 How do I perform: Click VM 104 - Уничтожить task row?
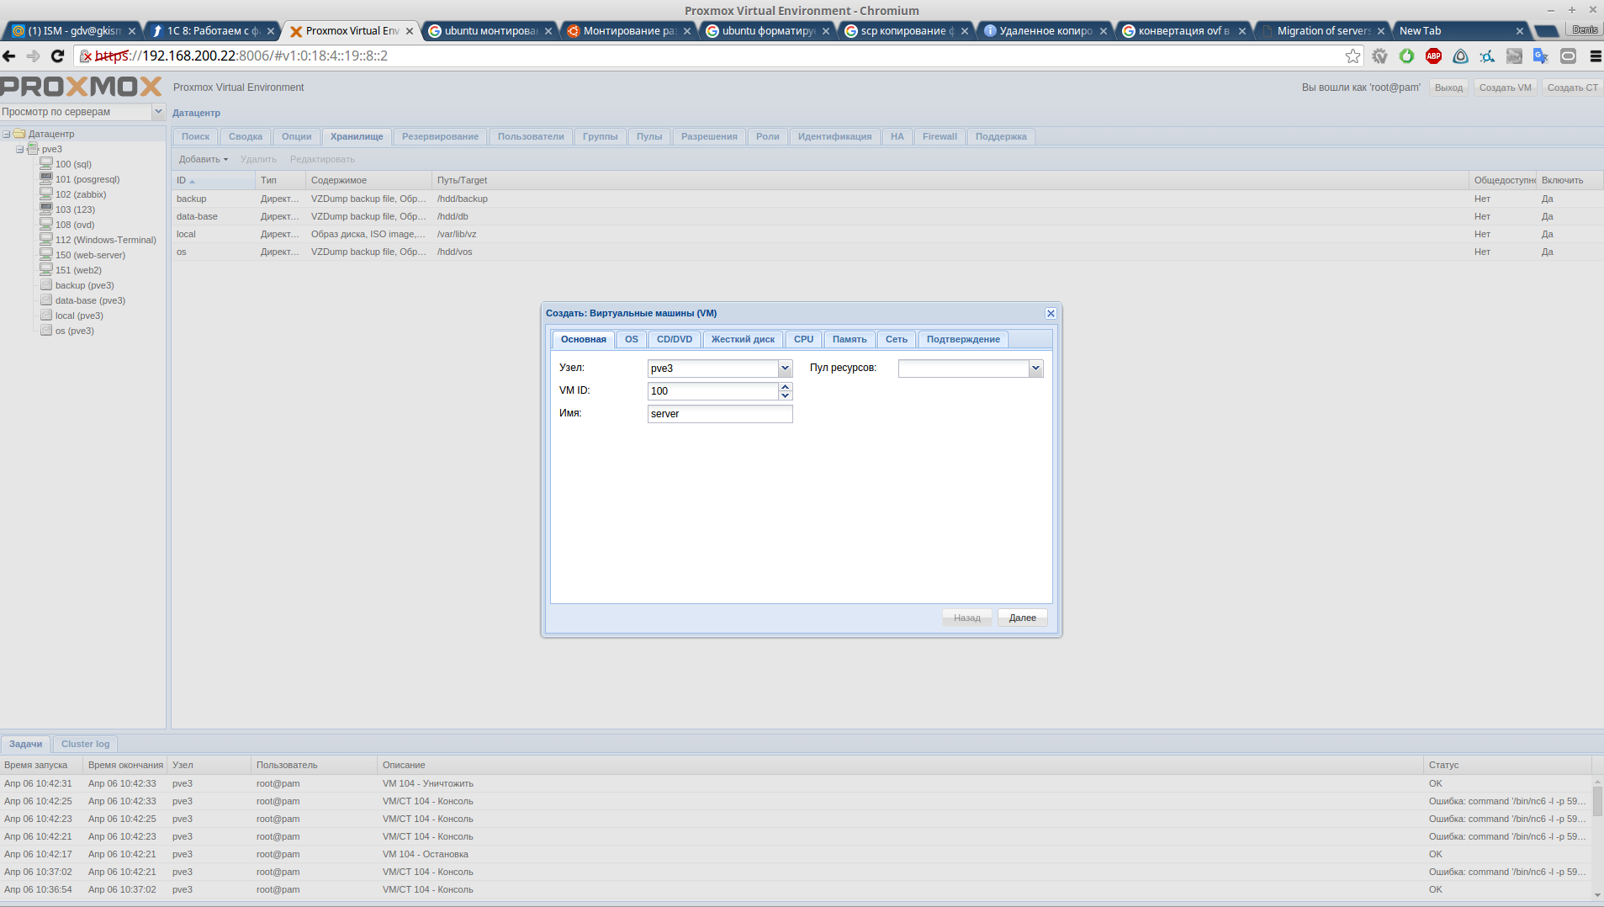(796, 783)
